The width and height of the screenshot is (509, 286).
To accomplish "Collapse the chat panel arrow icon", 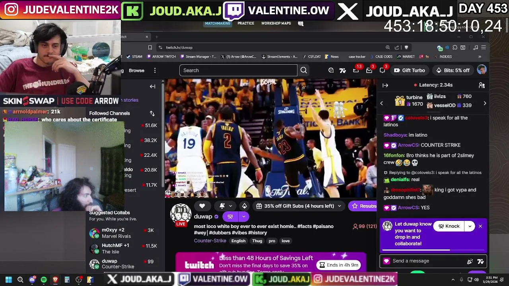I will (x=385, y=85).
